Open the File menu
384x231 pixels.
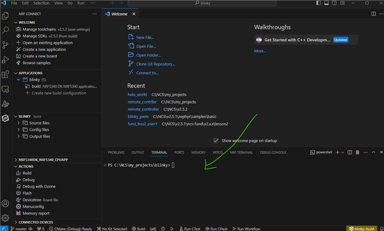pyautogui.click(x=14, y=3)
